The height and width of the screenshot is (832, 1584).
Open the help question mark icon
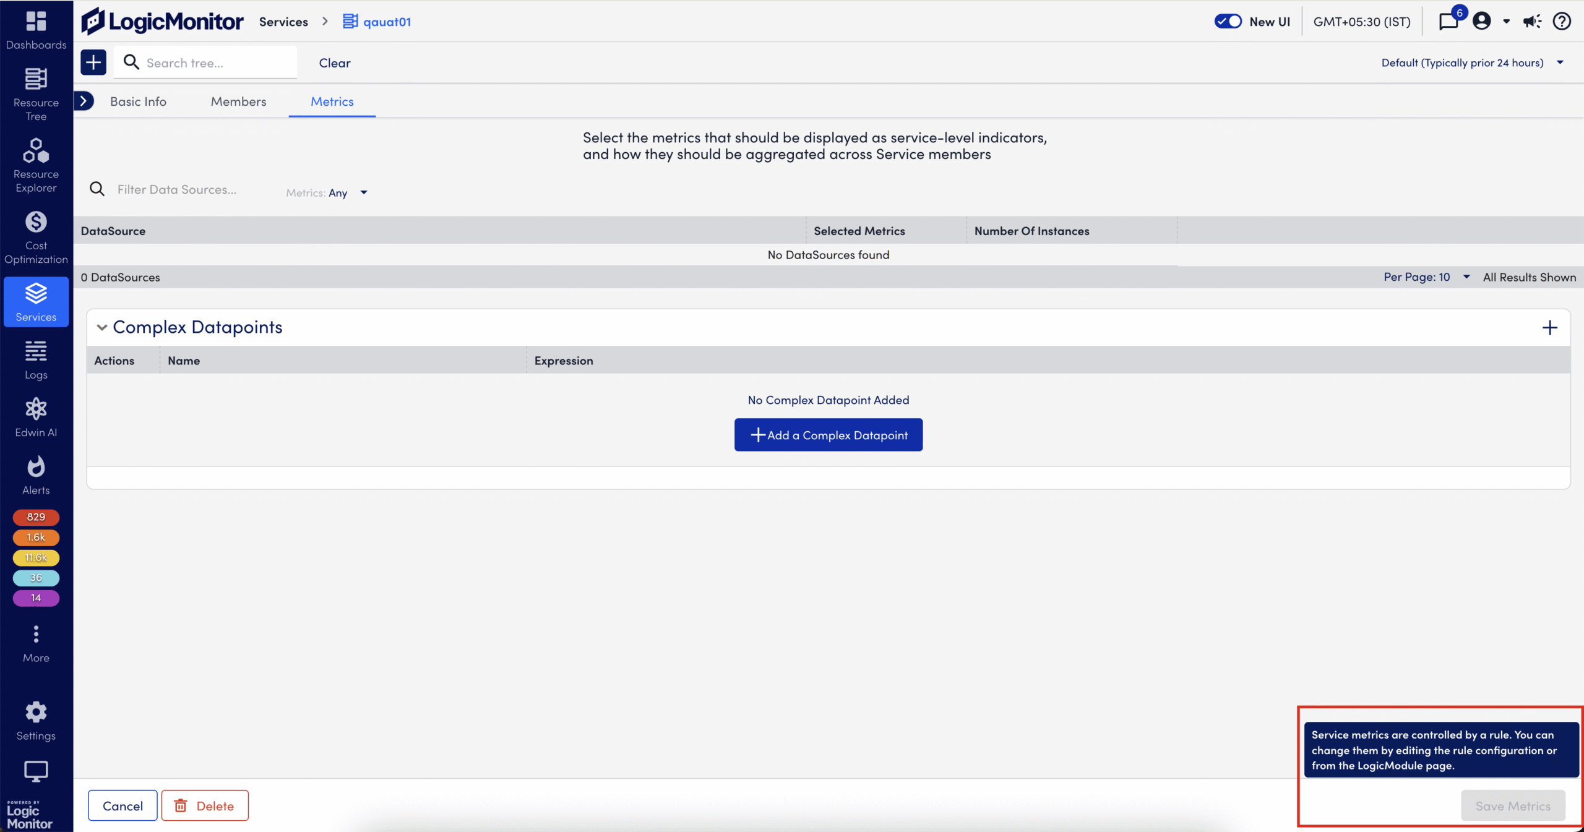(x=1562, y=22)
